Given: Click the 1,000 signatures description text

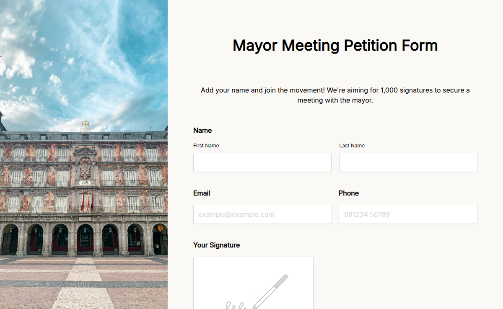Looking at the screenshot, I should pyautogui.click(x=335, y=95).
